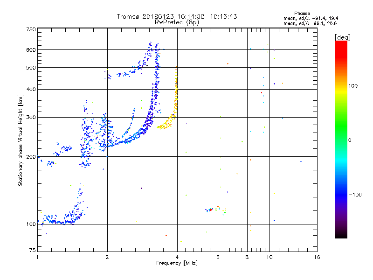Click the 'Stationary phase Virtual Height [km]' axis label
This screenshot has height=280, width=373.
[x=20, y=140]
